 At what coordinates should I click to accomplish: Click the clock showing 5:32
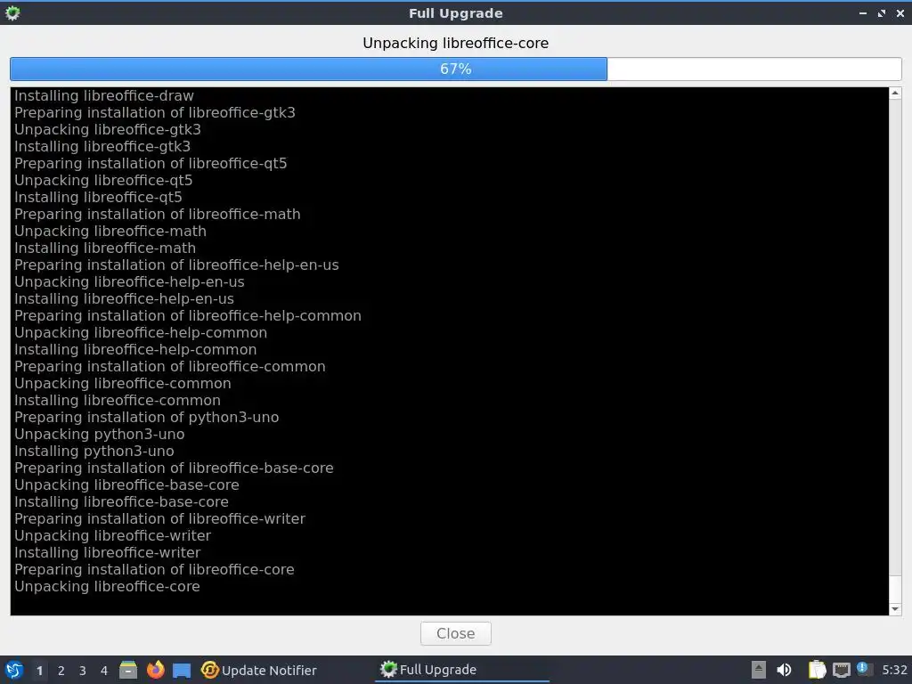point(894,670)
